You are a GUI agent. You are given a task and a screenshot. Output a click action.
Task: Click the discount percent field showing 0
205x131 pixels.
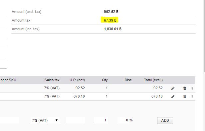click(123, 120)
